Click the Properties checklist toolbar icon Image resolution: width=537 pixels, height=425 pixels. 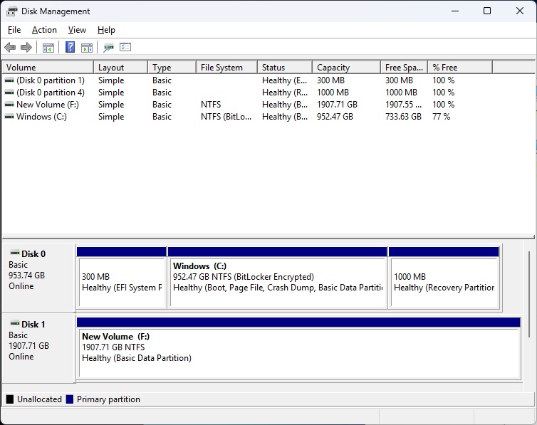pyautogui.click(x=125, y=48)
